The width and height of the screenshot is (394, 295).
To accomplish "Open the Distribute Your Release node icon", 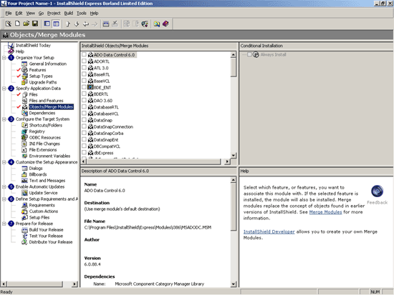I will click(x=24, y=242).
